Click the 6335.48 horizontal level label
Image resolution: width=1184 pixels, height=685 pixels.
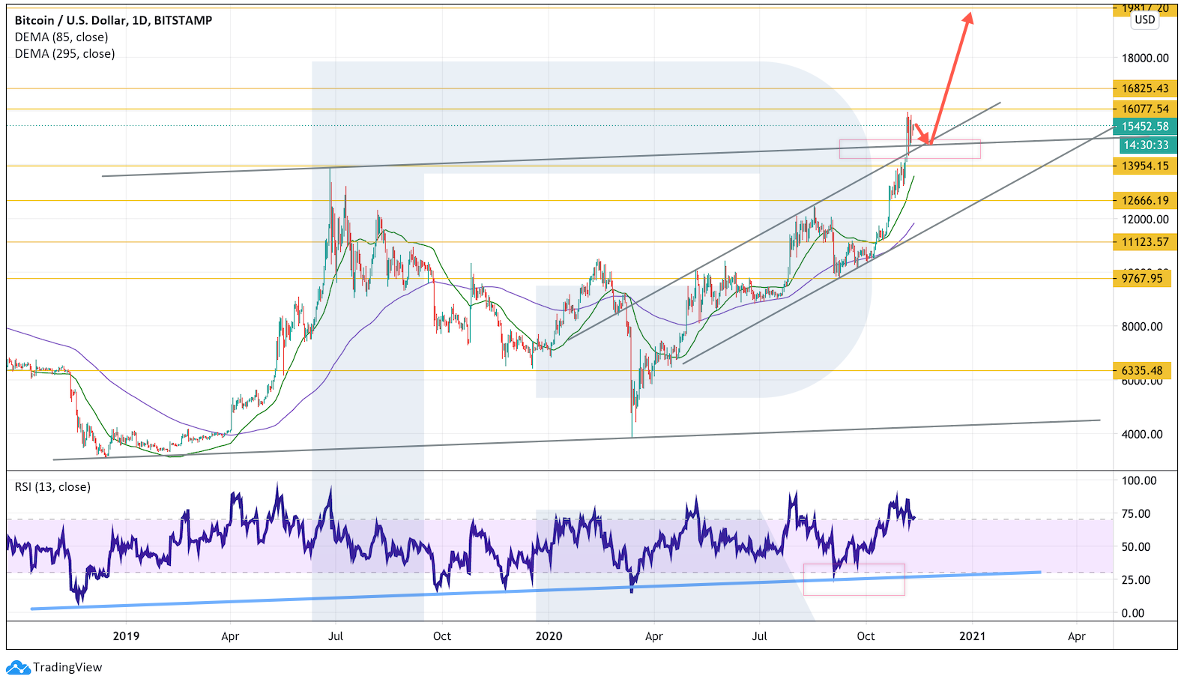1141,370
